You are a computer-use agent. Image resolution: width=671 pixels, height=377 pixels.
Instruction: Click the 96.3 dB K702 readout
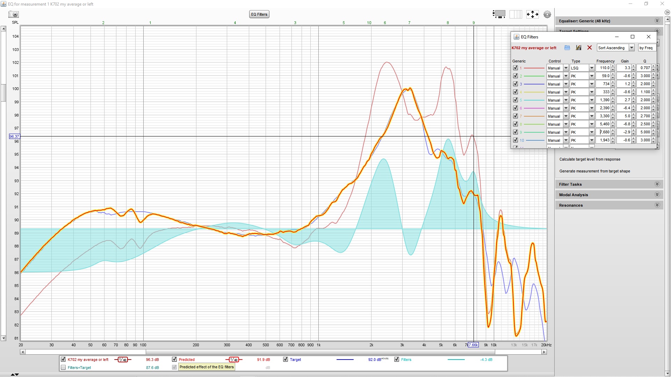(152, 360)
